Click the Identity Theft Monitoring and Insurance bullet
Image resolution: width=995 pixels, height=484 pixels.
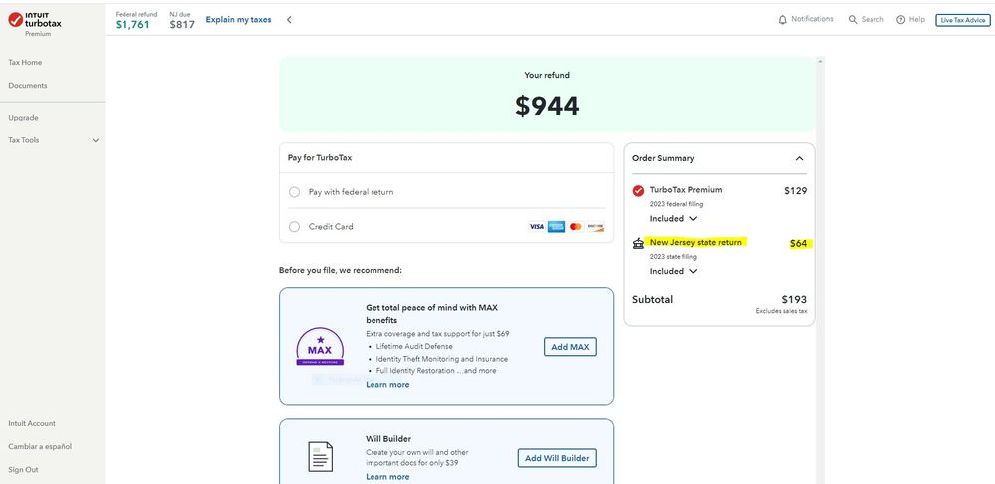pyautogui.click(x=441, y=359)
